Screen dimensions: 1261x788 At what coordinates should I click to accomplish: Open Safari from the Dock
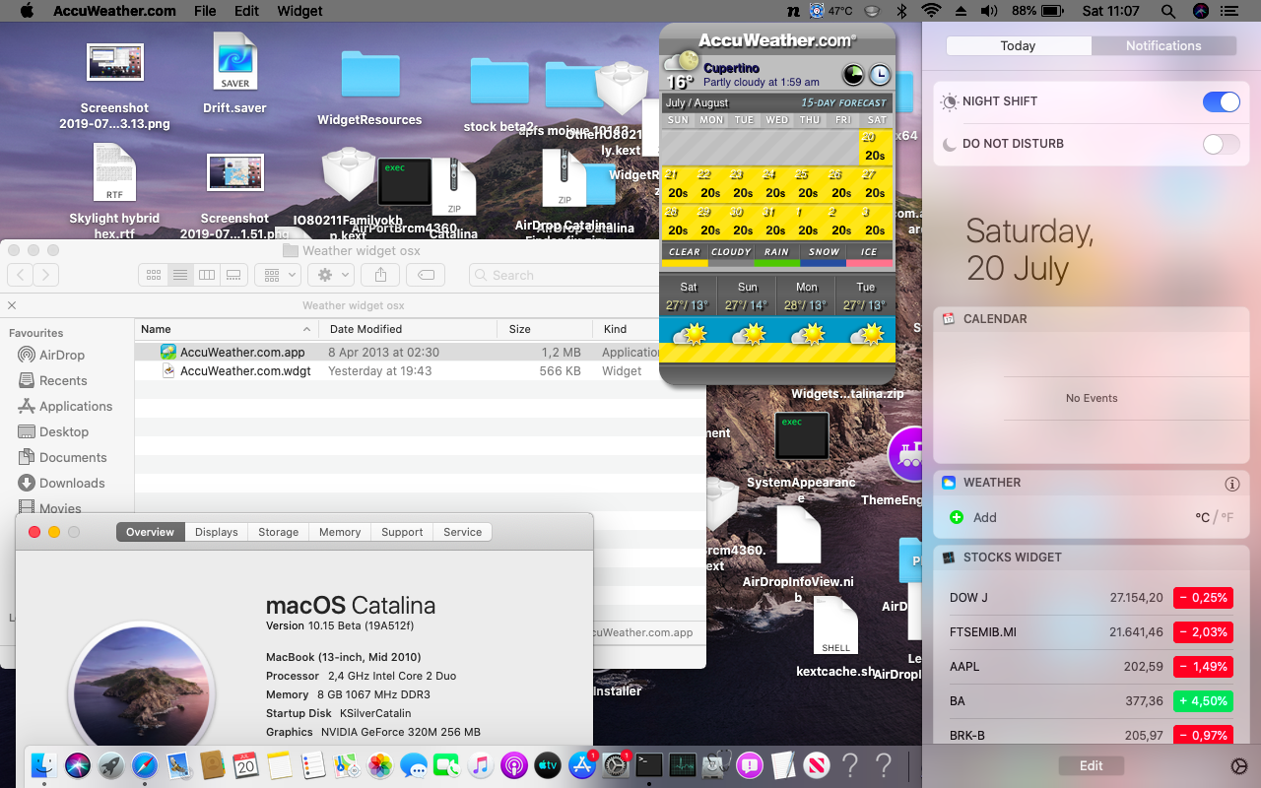[x=145, y=764]
